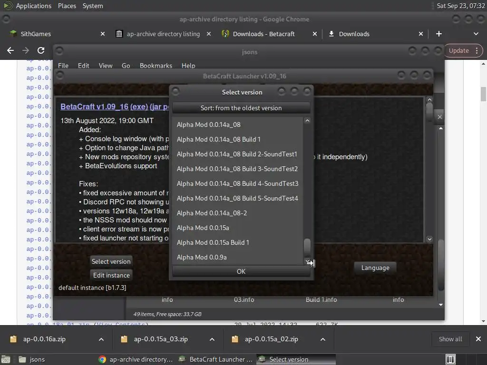This screenshot has height=365, width=487.
Task: Open the (exe) download link
Action: coord(139,106)
